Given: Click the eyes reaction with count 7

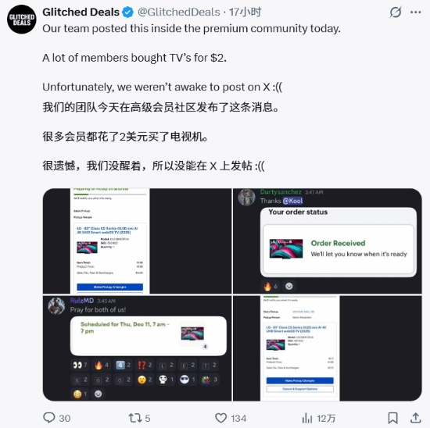Looking at the screenshot, I should (x=80, y=365).
